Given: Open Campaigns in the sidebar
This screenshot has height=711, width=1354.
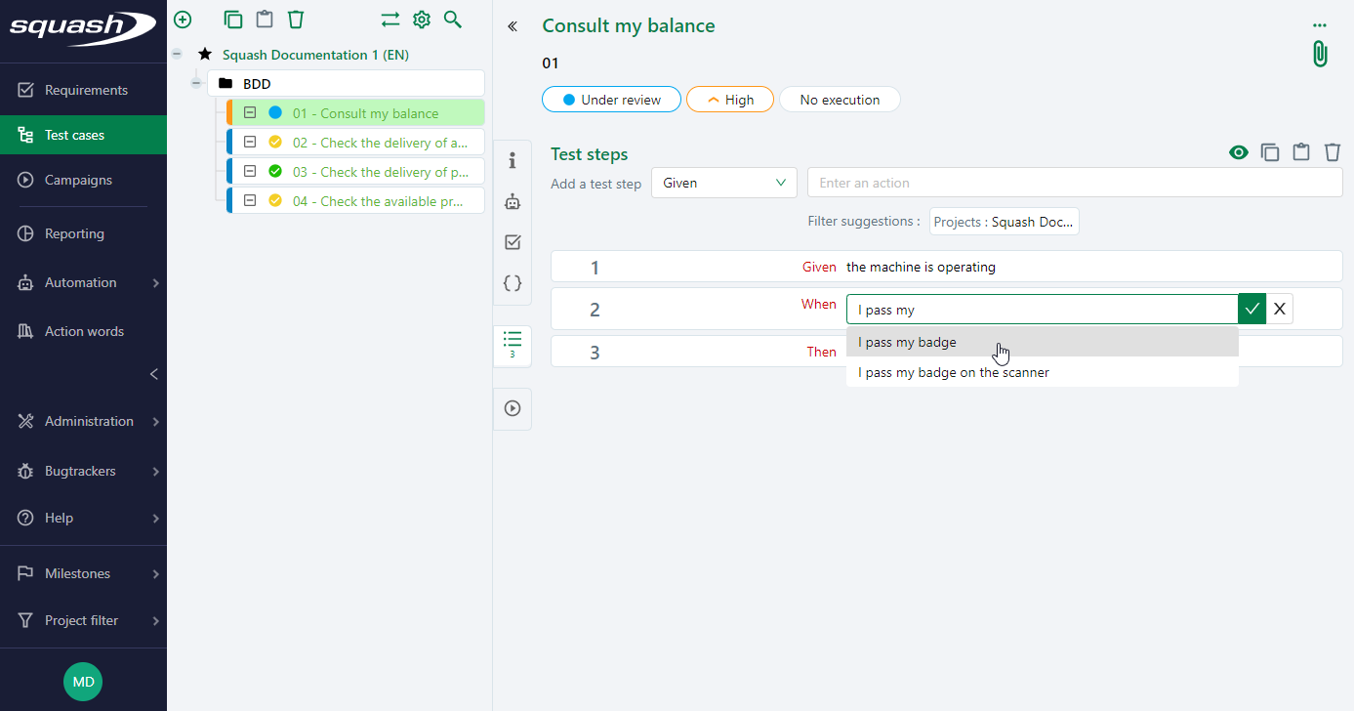Looking at the screenshot, I should click(x=78, y=180).
